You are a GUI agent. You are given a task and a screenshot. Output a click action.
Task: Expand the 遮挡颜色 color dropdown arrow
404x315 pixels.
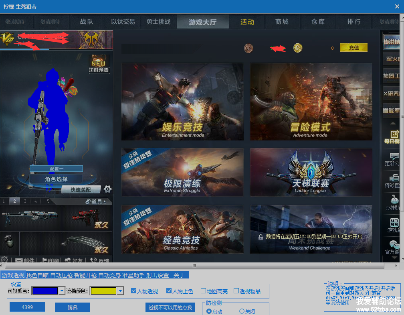coord(120,291)
